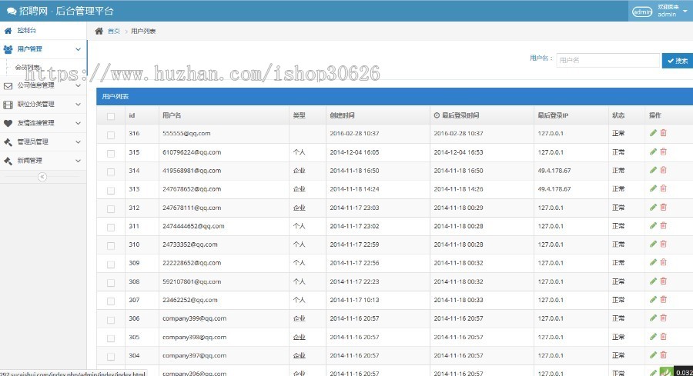Delete user 313 via the trash icon
The image size is (693, 376).
[664, 188]
